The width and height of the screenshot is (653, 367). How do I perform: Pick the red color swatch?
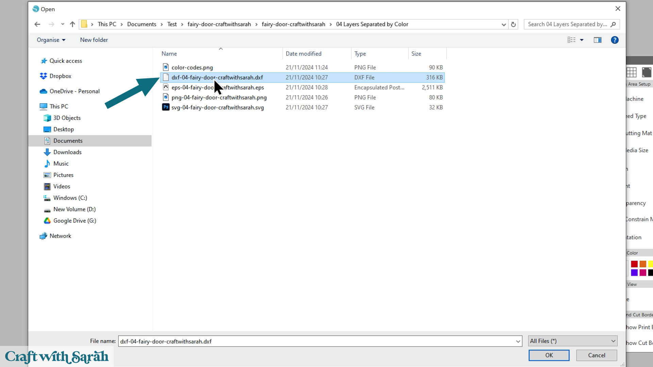coord(634,264)
